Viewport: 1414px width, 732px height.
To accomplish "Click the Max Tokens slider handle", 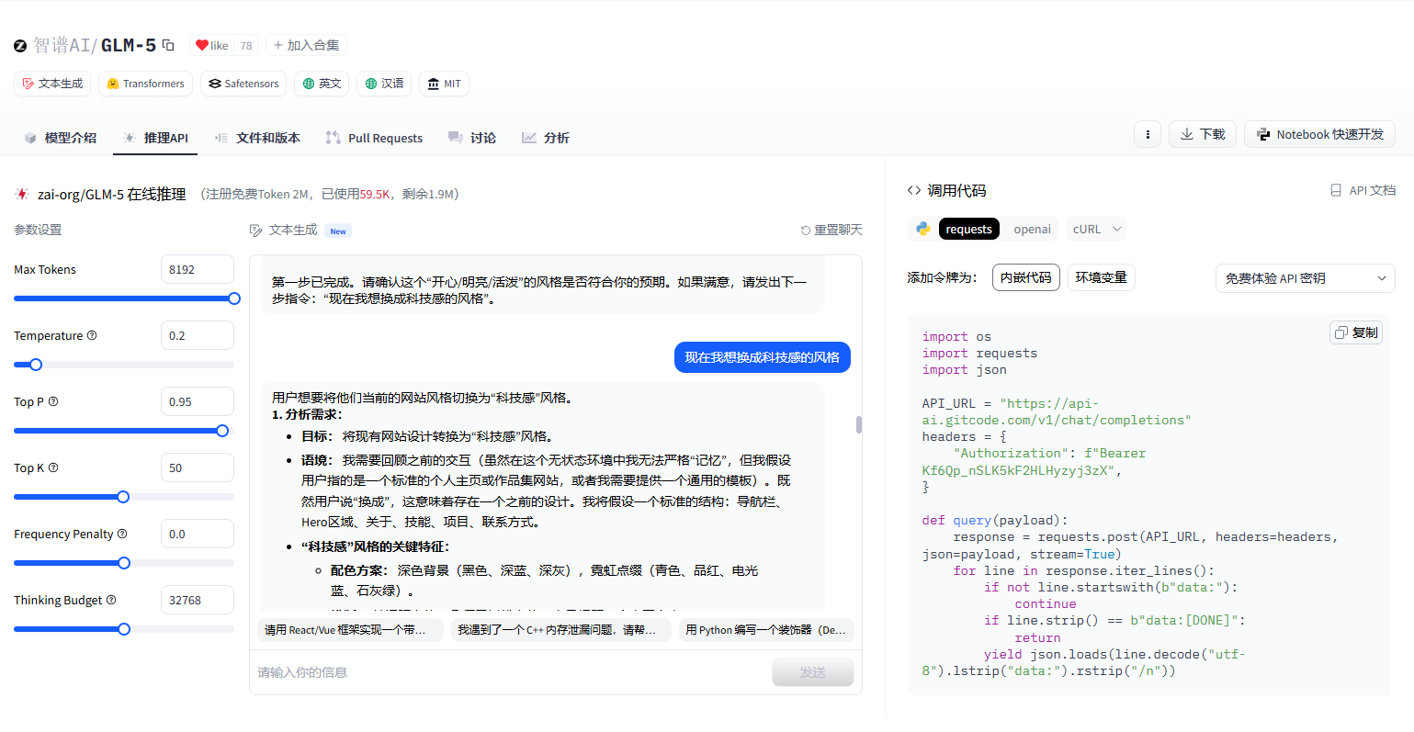I will pos(234,298).
